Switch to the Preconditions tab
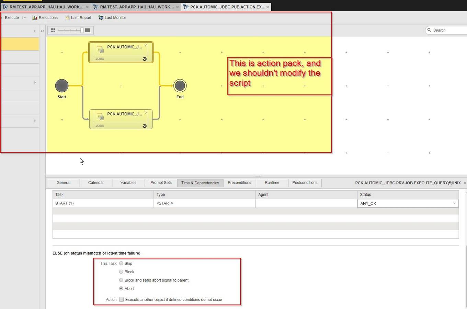Screen dimensions: 467x309 click(x=239, y=183)
